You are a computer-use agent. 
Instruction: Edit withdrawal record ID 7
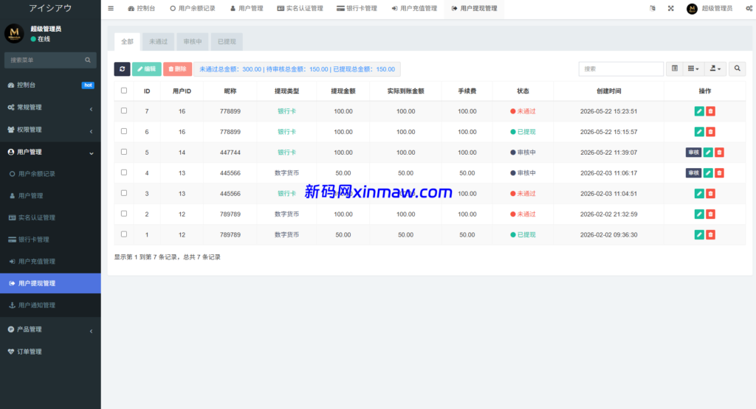[699, 111]
